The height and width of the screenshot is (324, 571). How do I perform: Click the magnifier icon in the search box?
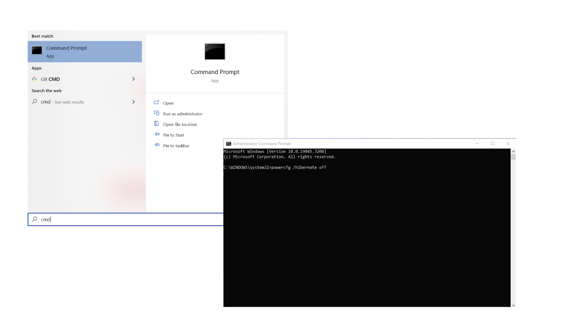(x=35, y=219)
